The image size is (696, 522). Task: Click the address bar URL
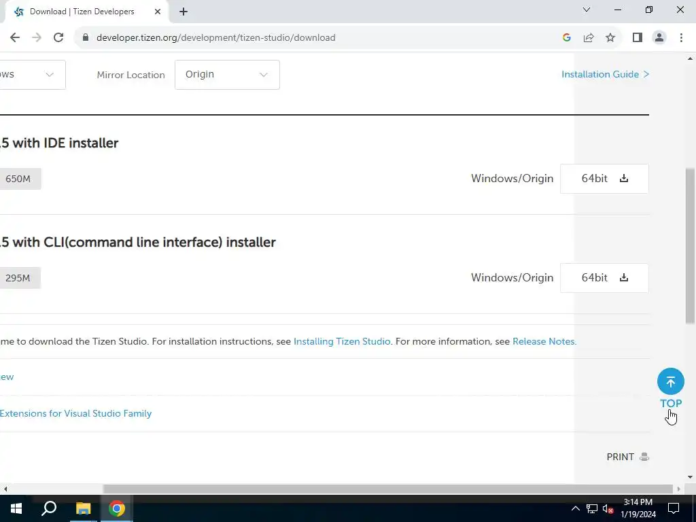pos(215,38)
